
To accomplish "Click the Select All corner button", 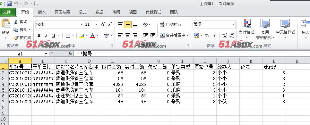I will click(4, 61).
